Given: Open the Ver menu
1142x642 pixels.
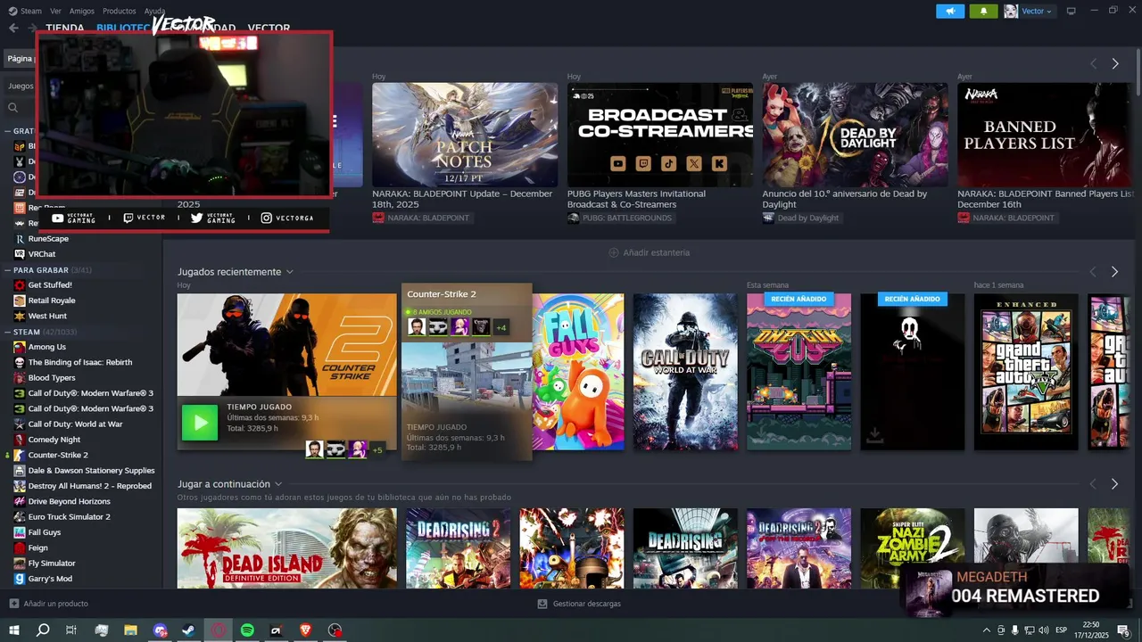Looking at the screenshot, I should 56,11.
